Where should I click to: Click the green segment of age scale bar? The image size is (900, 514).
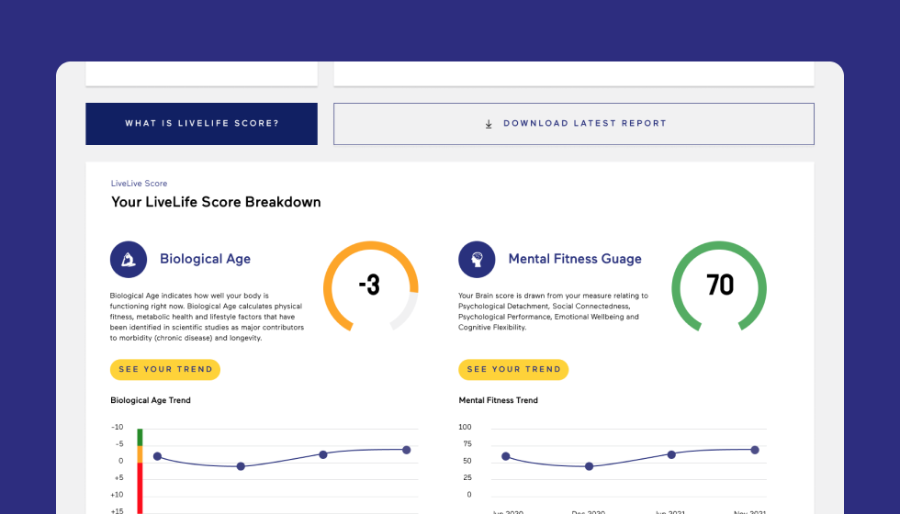140,437
